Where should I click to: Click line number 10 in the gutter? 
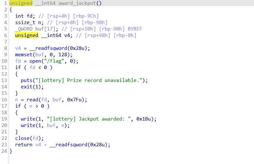[4, 61]
